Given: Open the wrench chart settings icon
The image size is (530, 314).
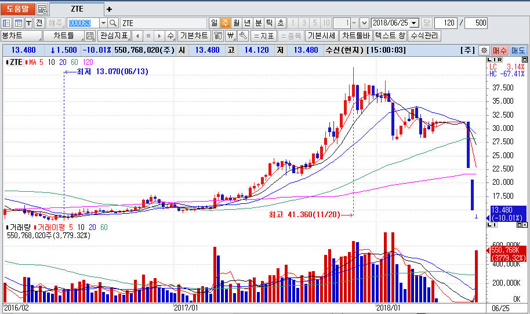Looking at the screenshot, I should click(243, 36).
